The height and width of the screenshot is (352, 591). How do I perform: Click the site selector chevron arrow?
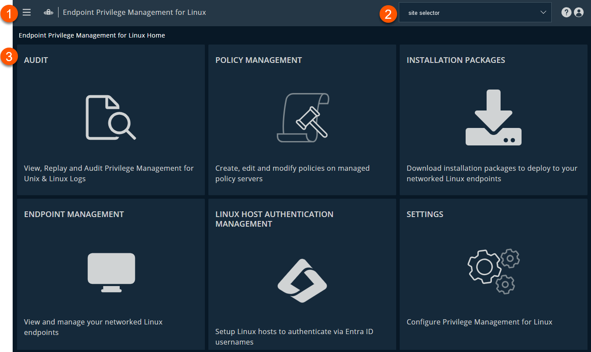pos(543,13)
